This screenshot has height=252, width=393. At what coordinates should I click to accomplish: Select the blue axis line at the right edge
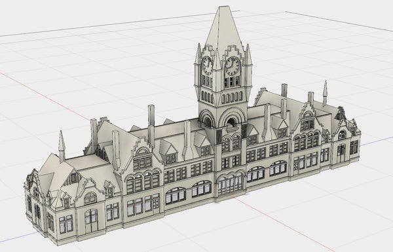click(377, 141)
